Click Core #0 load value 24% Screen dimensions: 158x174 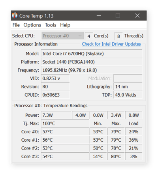pos(134,132)
